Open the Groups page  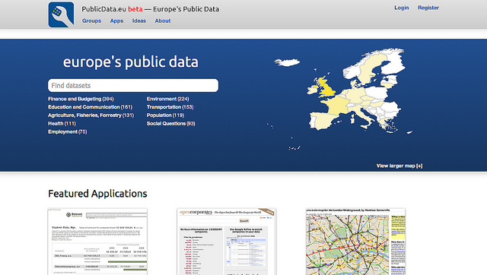[x=91, y=21]
